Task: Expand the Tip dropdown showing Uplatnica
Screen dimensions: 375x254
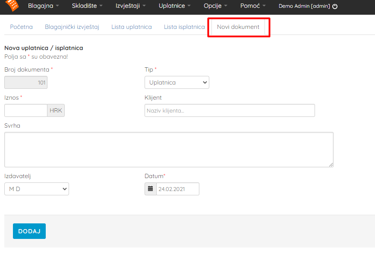Action: click(x=177, y=82)
